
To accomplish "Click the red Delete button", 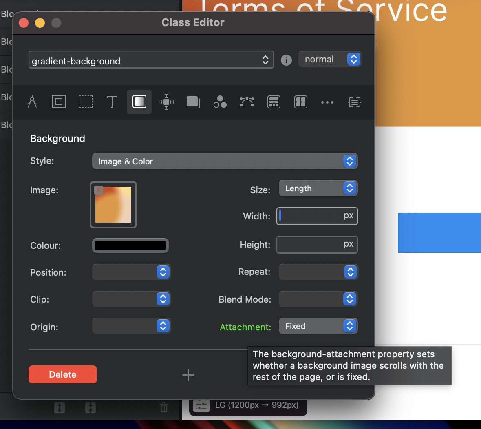I will (x=63, y=374).
